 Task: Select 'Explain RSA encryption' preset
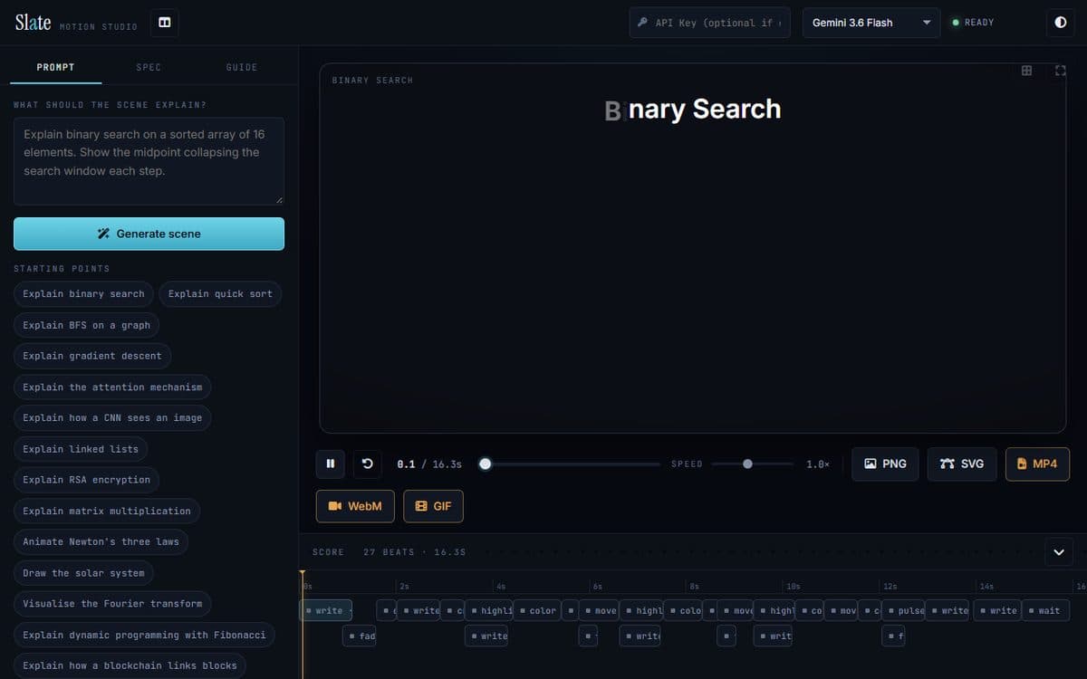[87, 480]
